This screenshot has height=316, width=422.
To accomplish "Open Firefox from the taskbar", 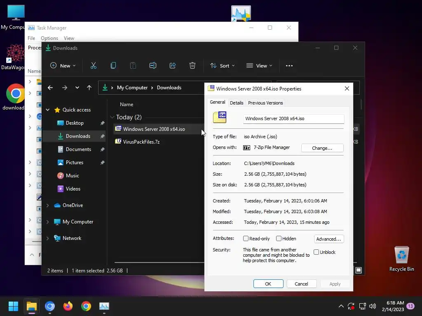I will [x=68, y=306].
